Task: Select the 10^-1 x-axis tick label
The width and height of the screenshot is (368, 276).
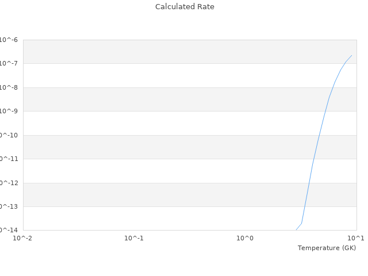Action: point(134,237)
